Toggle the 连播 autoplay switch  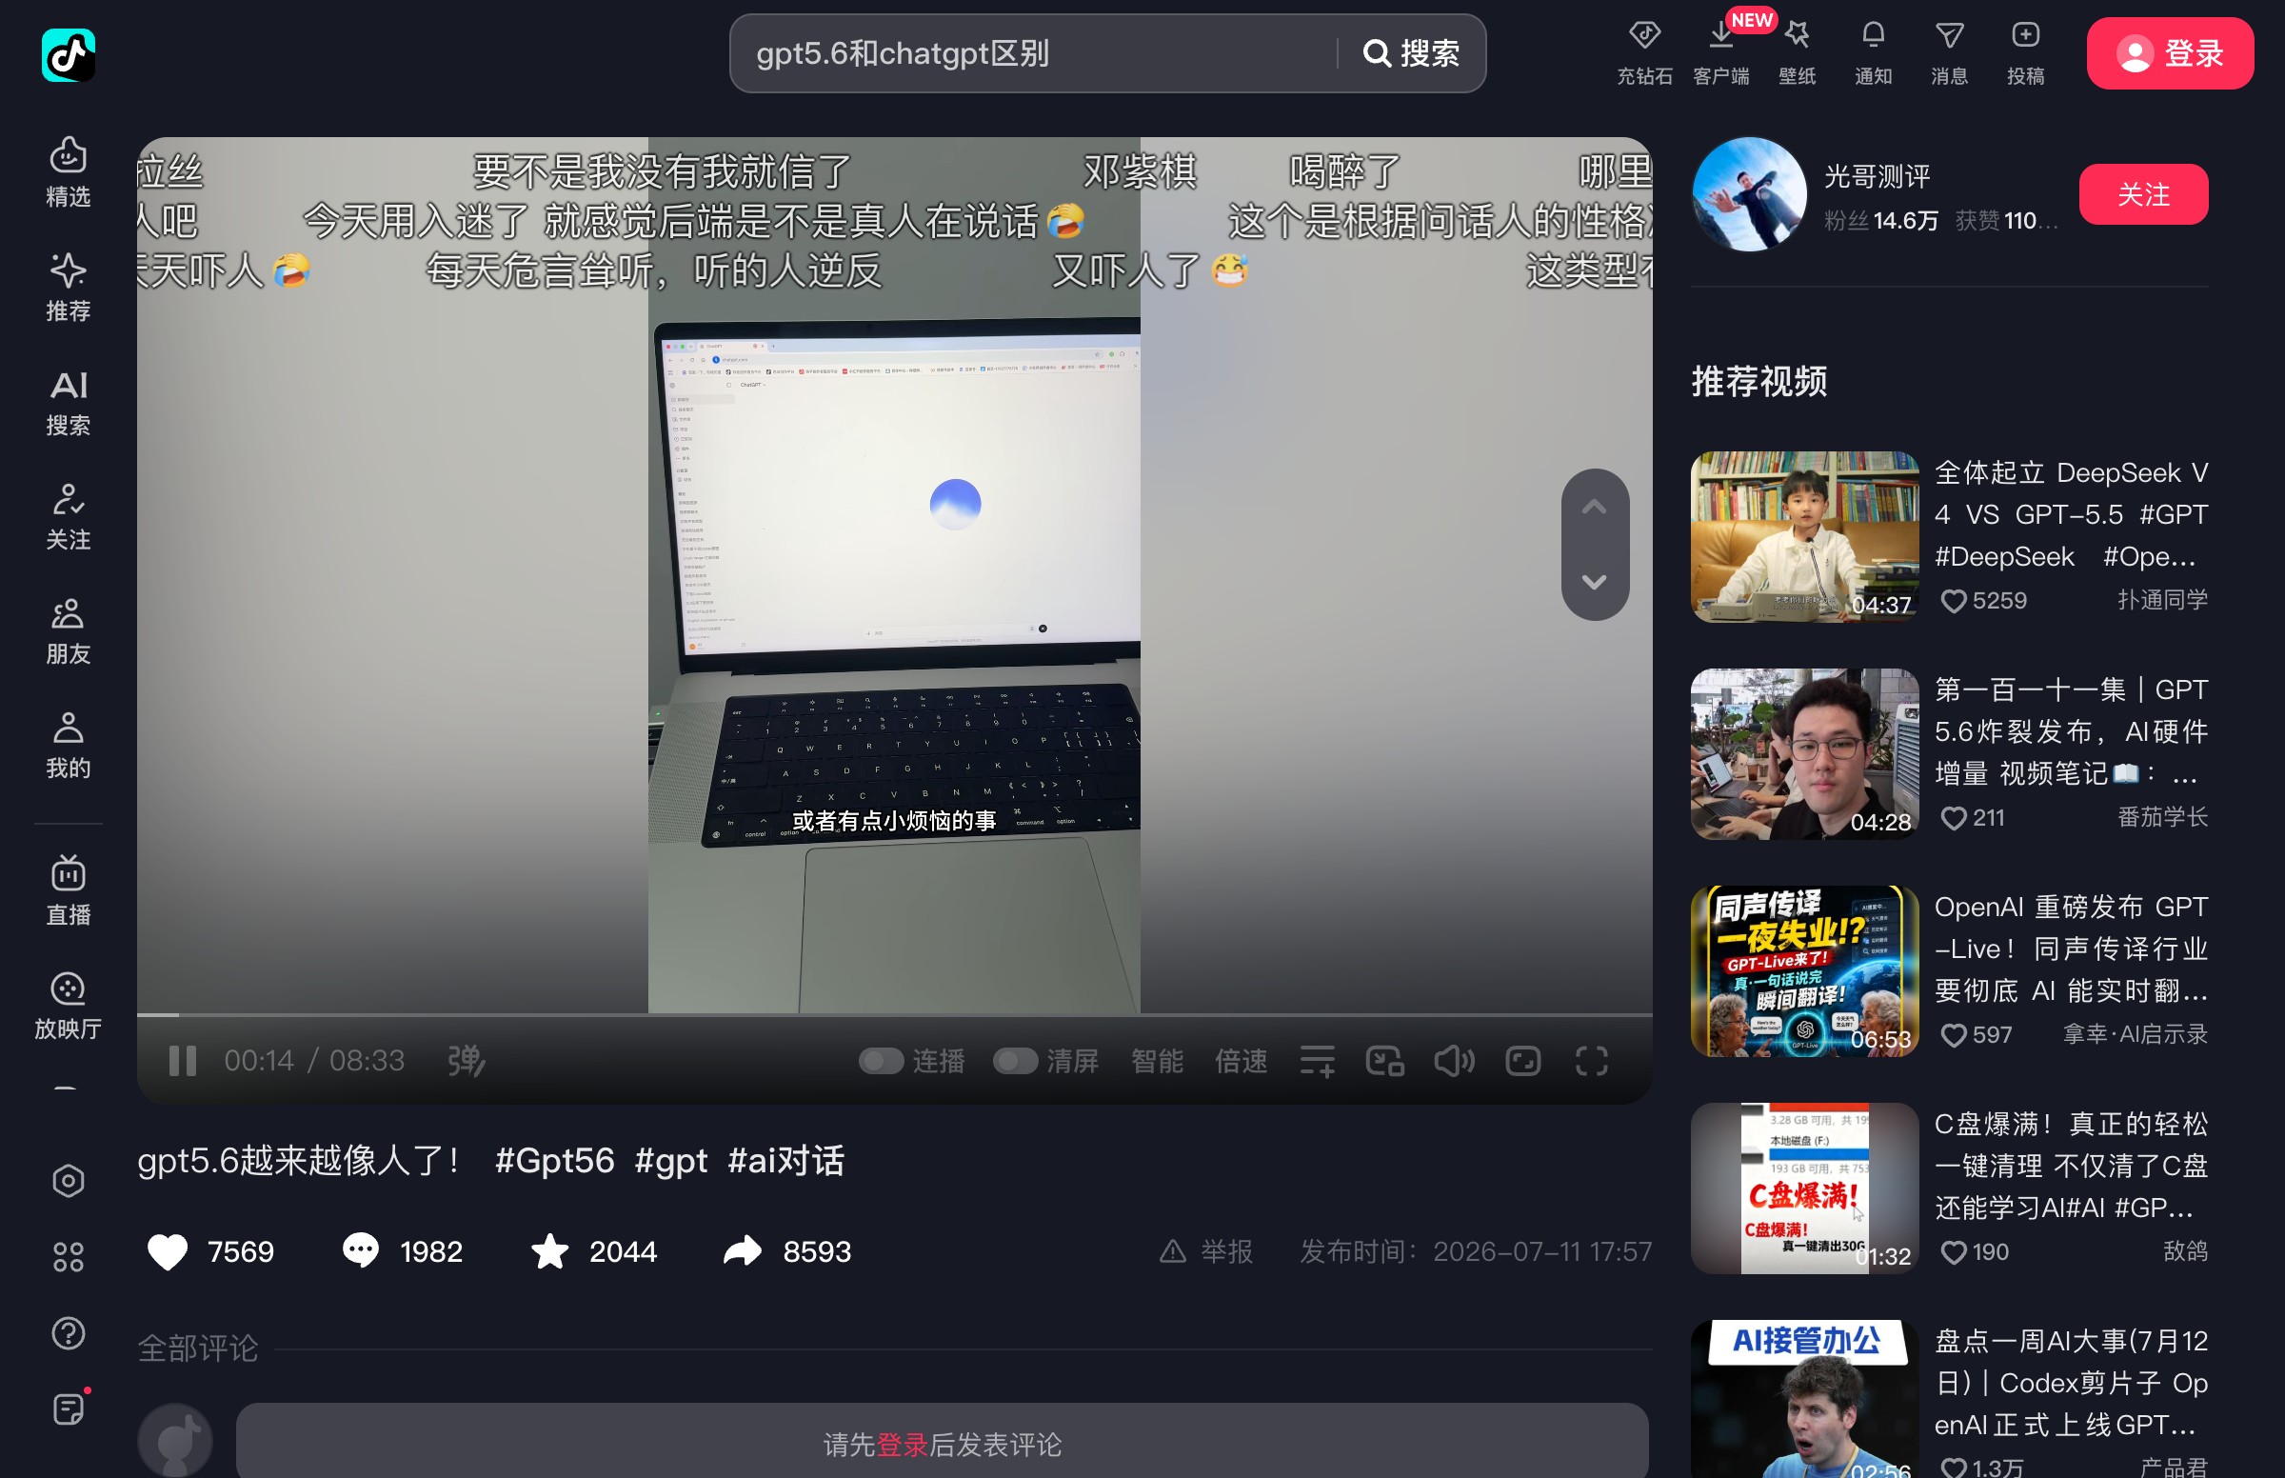(881, 1061)
